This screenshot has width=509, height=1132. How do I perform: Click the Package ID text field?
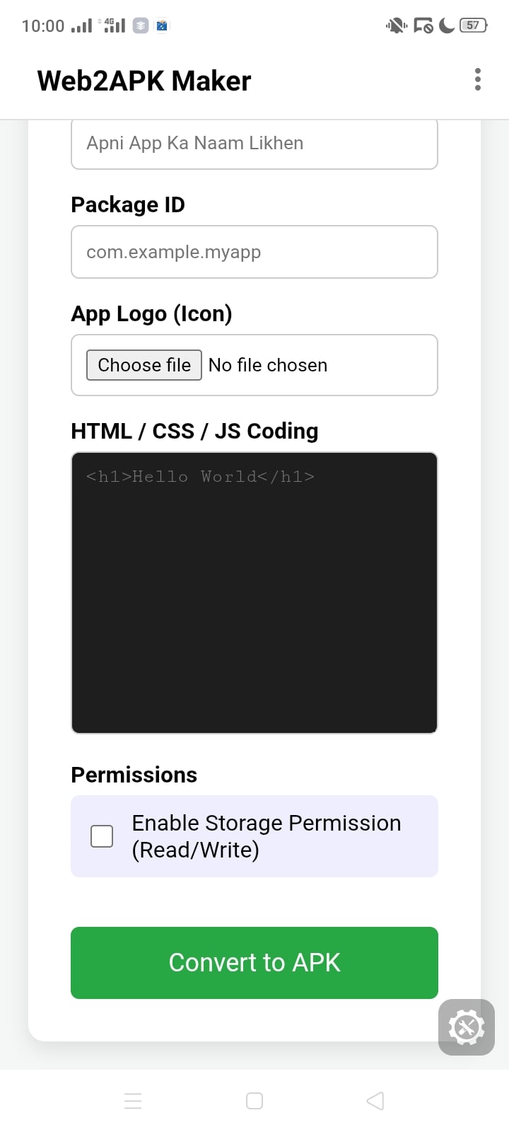point(255,252)
